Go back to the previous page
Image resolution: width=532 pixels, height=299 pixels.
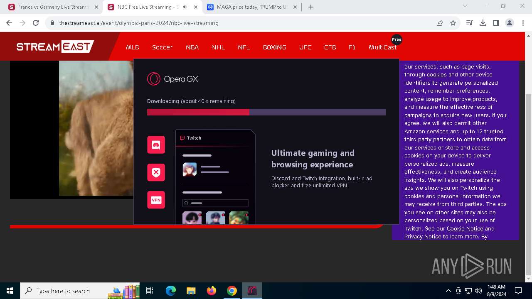pyautogui.click(x=9, y=23)
